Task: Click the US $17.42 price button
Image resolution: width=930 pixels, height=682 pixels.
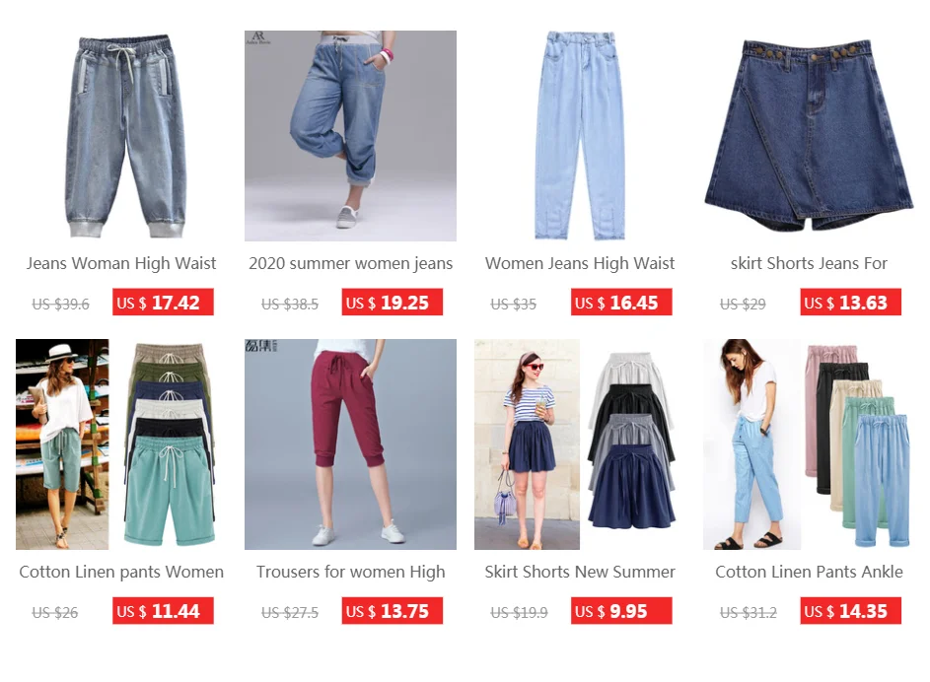Action: click(163, 303)
